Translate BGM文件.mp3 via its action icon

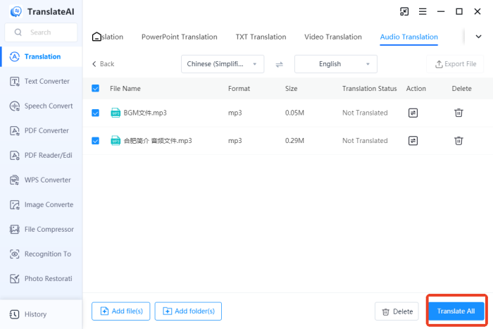pyautogui.click(x=413, y=113)
